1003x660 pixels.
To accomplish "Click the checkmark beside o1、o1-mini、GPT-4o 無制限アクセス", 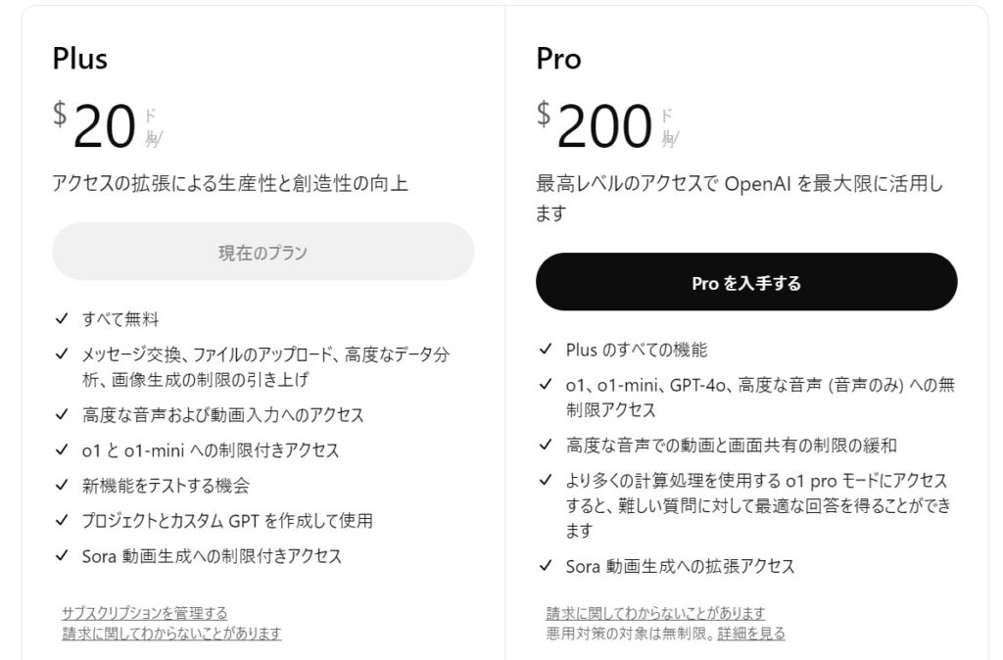I will pos(546,386).
